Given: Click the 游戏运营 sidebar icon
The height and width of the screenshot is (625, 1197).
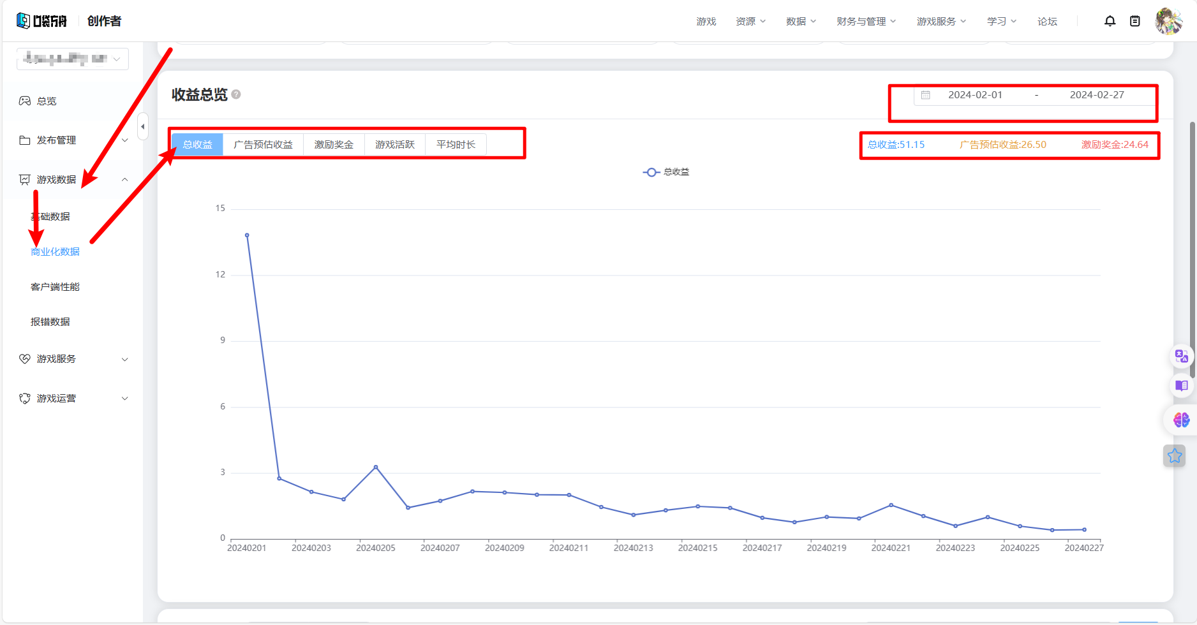Looking at the screenshot, I should 25,399.
